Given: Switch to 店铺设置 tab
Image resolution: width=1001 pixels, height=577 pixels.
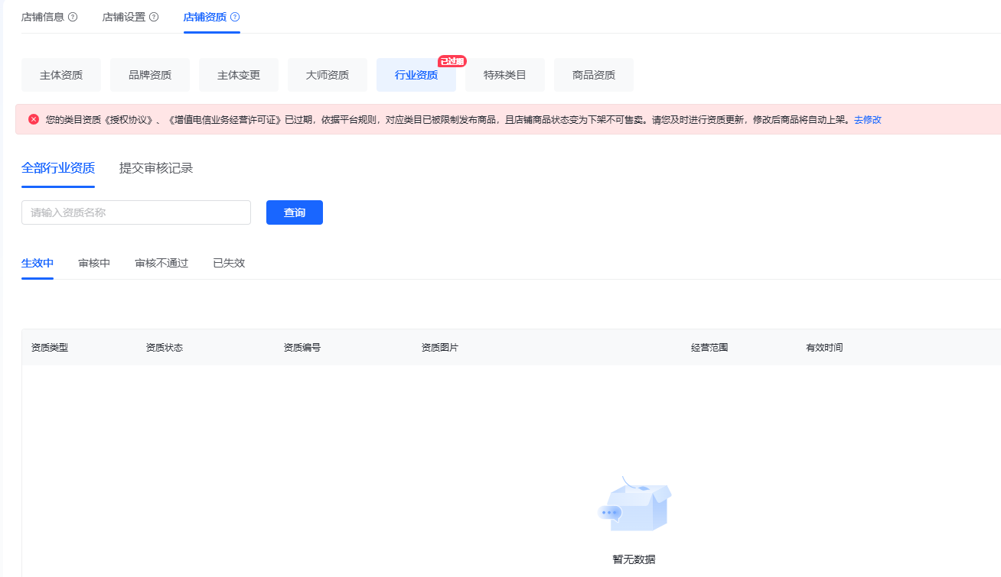Looking at the screenshot, I should [124, 17].
